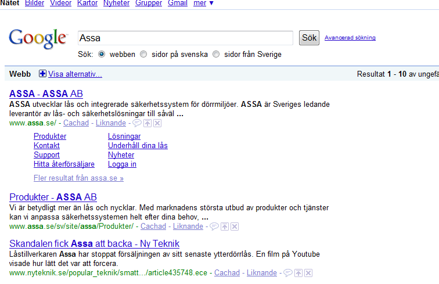Open Cachad link for www.assa.se
439x284 pixels.
[76, 123]
